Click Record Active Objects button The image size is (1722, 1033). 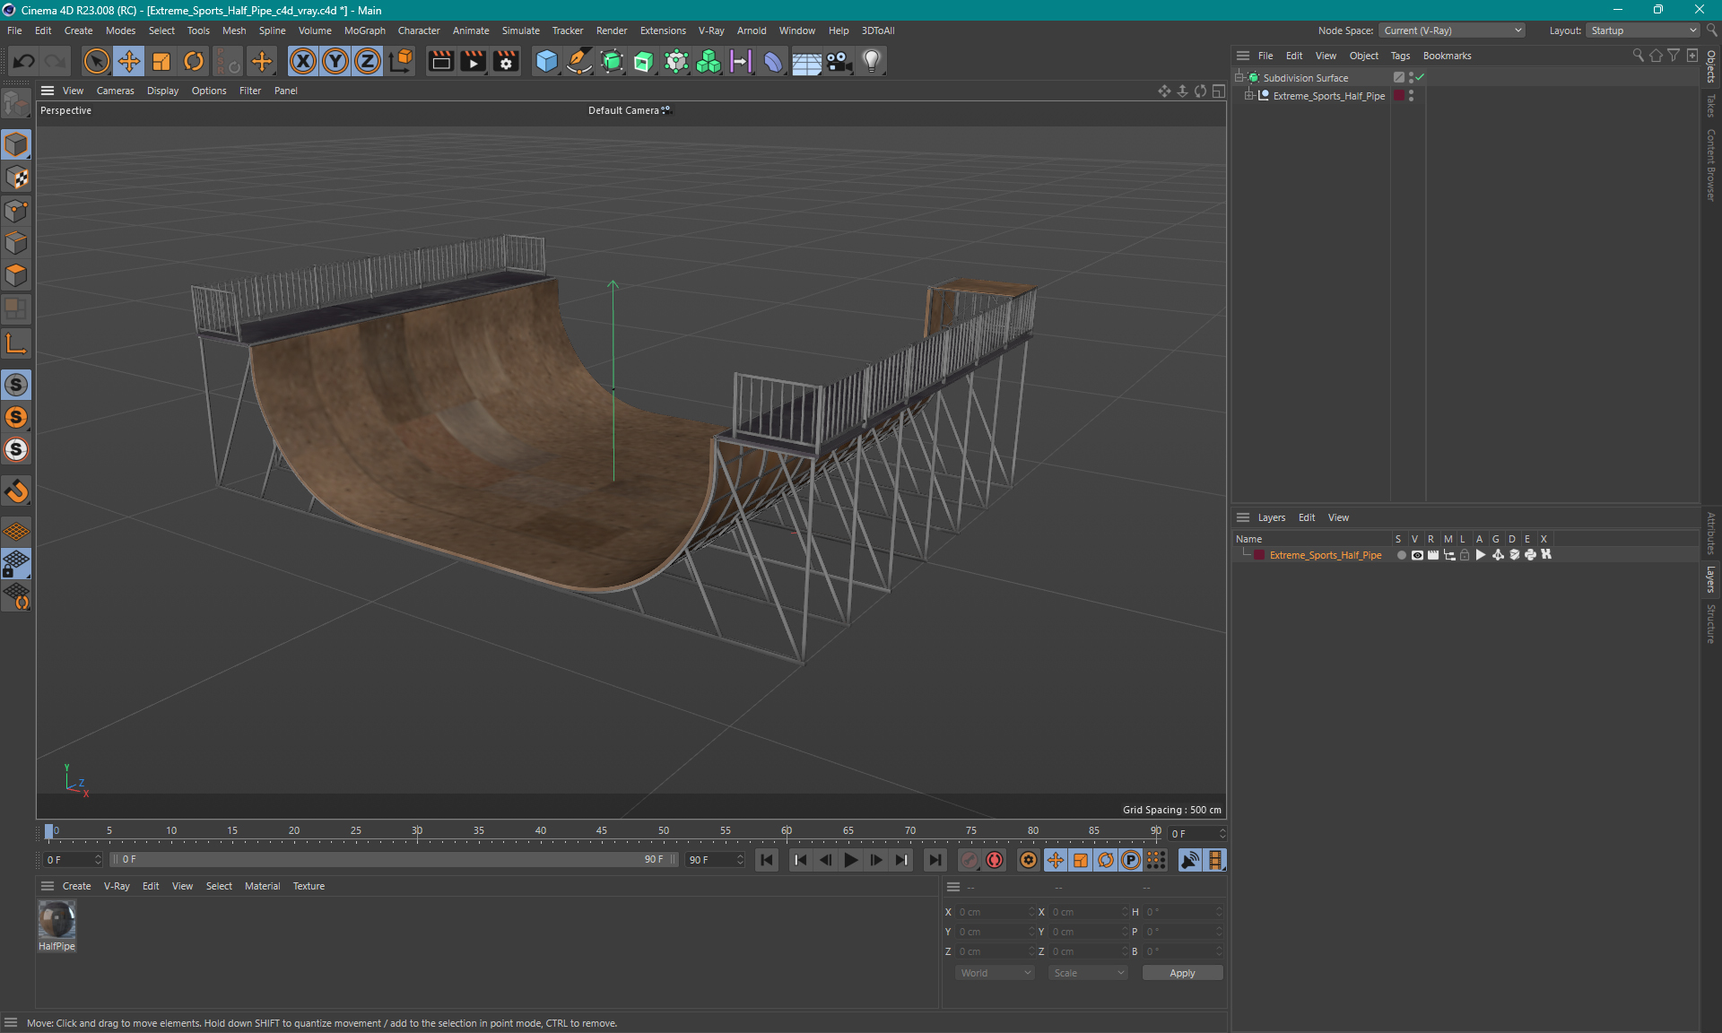pyautogui.click(x=969, y=860)
